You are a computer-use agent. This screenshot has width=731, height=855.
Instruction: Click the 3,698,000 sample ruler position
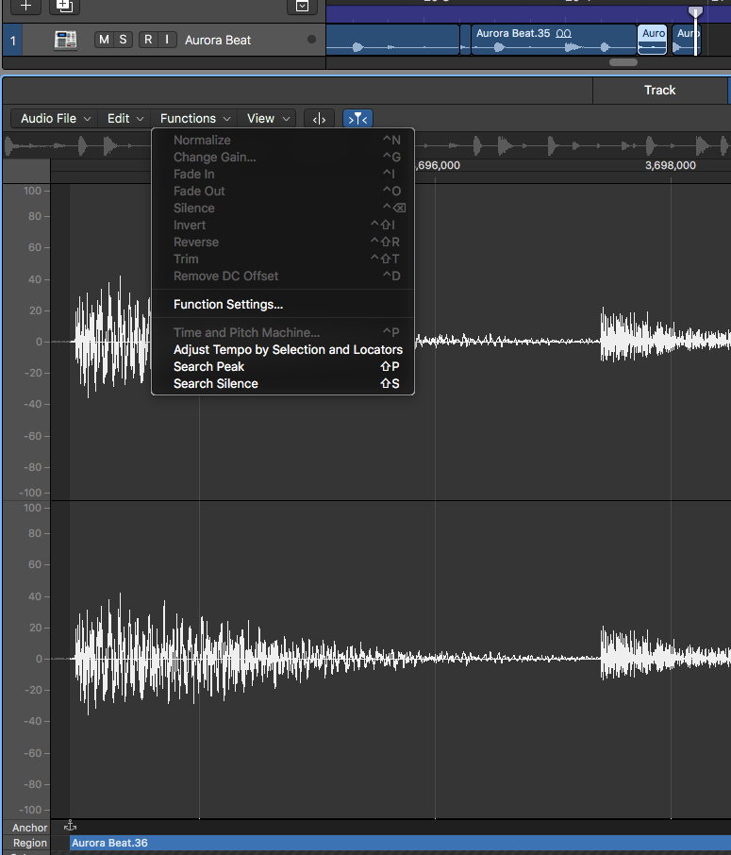671,165
